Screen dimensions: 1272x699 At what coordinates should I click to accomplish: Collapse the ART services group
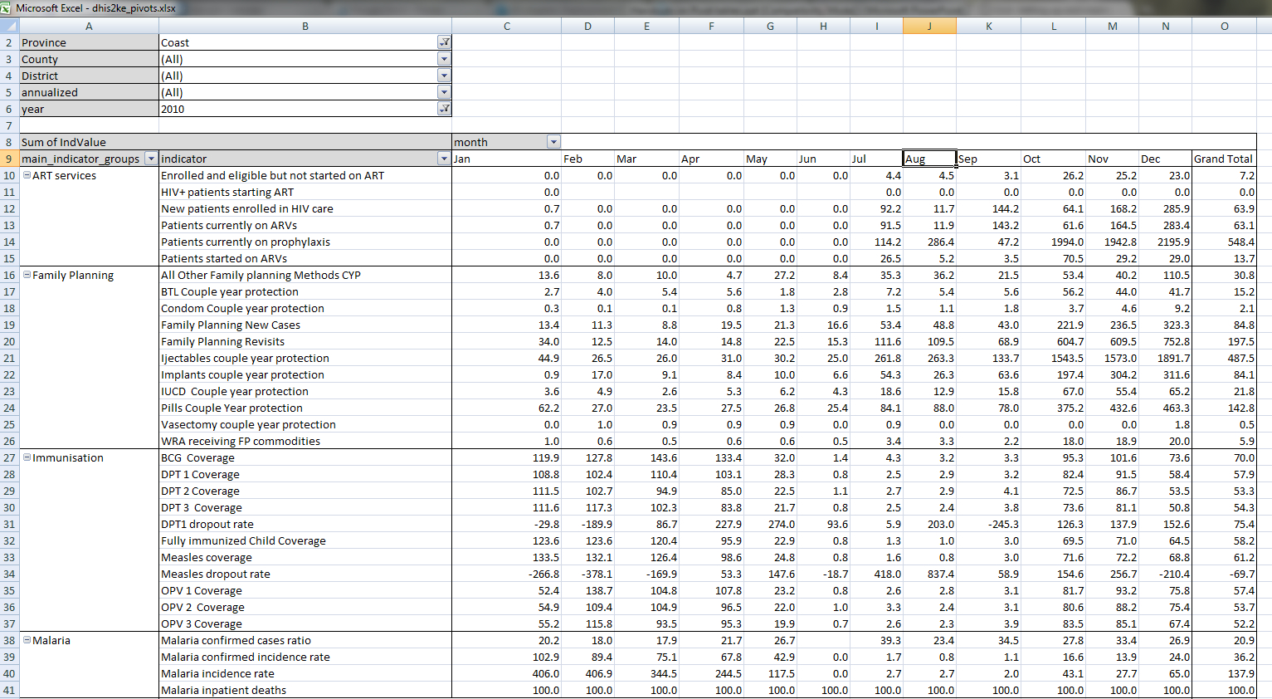click(x=27, y=175)
